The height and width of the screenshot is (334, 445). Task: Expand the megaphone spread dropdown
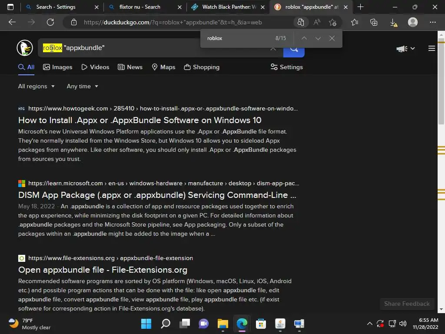click(406, 49)
